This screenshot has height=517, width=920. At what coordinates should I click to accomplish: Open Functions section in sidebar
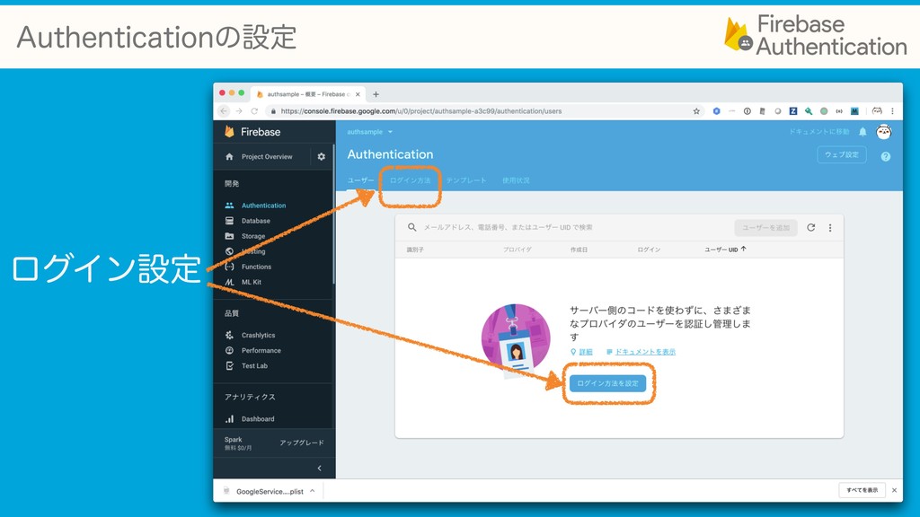tap(256, 267)
